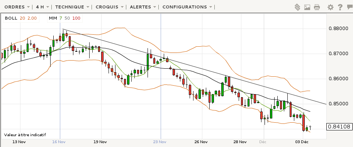The image size is (353, 147).
Task: Click the 0.88000 price axis label
Action: (338, 29)
